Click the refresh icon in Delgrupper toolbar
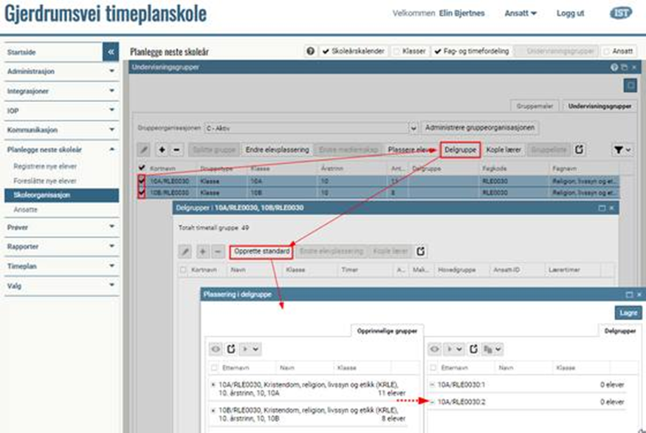646x433 pixels. click(x=421, y=251)
